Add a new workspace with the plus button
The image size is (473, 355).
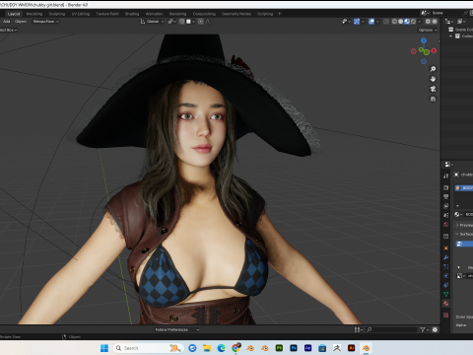(280, 14)
